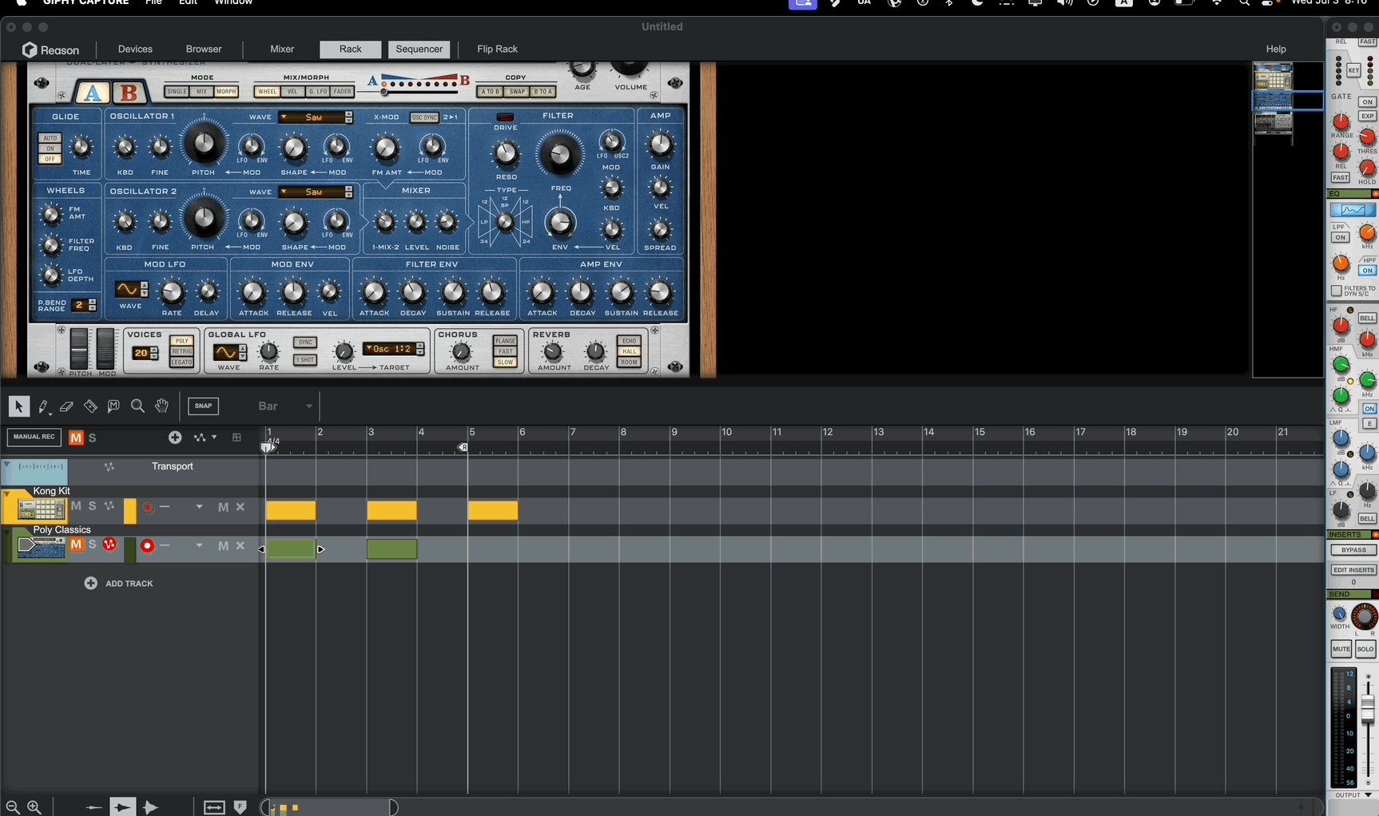Select the Pencil tool
This screenshot has width=1379, height=816.
tap(43, 406)
